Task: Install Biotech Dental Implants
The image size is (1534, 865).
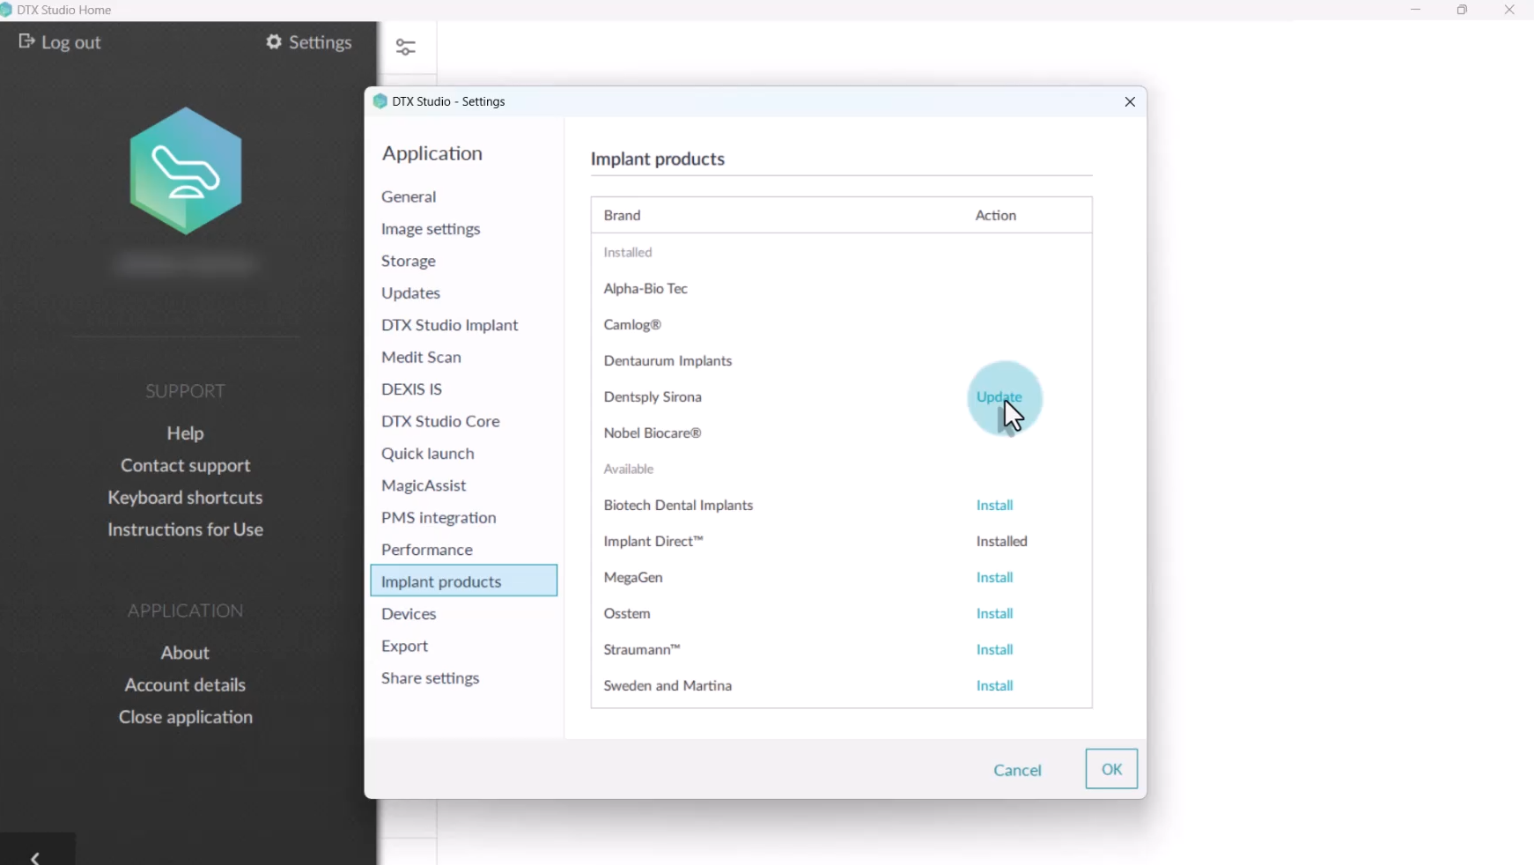Action: click(x=994, y=506)
